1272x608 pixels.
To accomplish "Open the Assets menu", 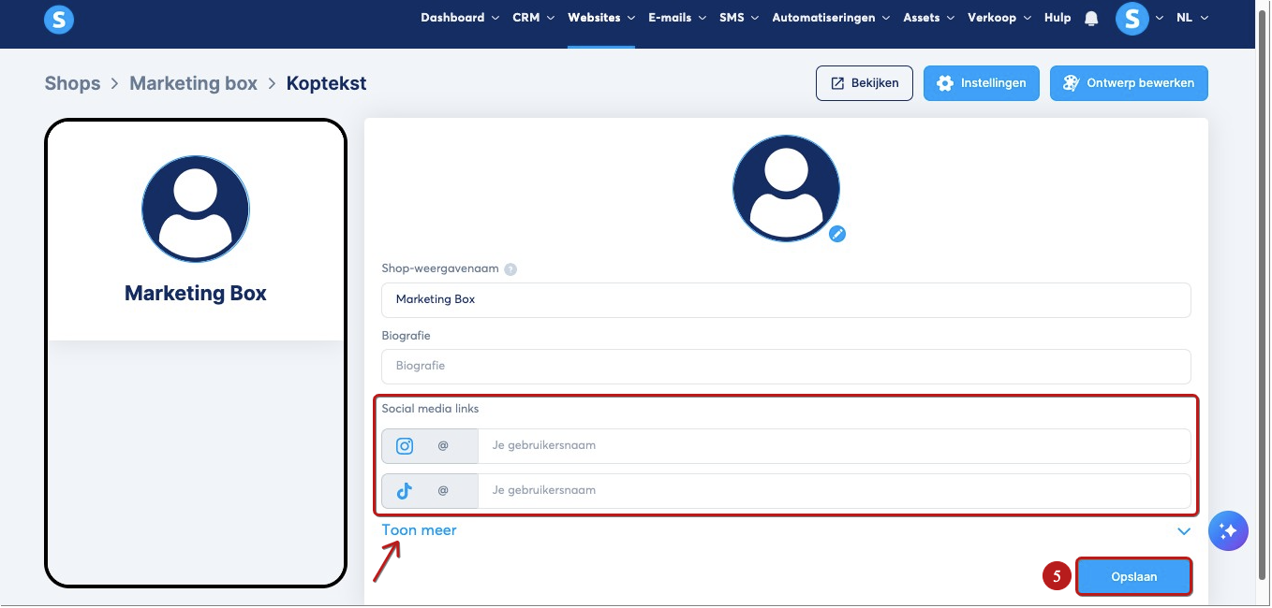I will click(x=928, y=18).
